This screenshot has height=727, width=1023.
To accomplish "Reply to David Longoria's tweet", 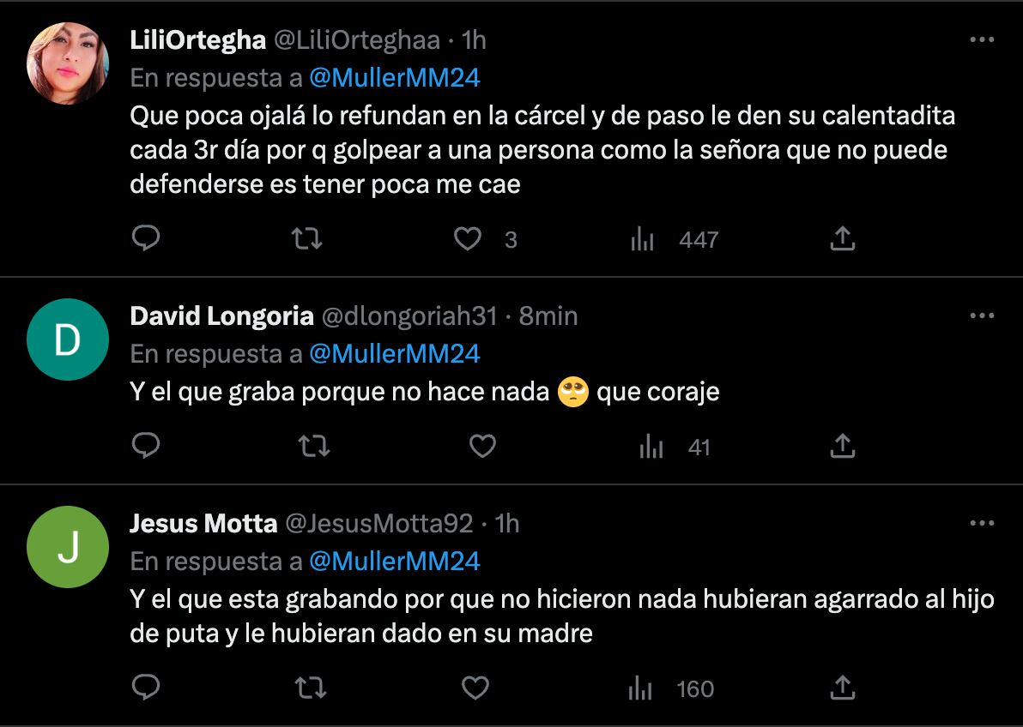I will coord(147,447).
